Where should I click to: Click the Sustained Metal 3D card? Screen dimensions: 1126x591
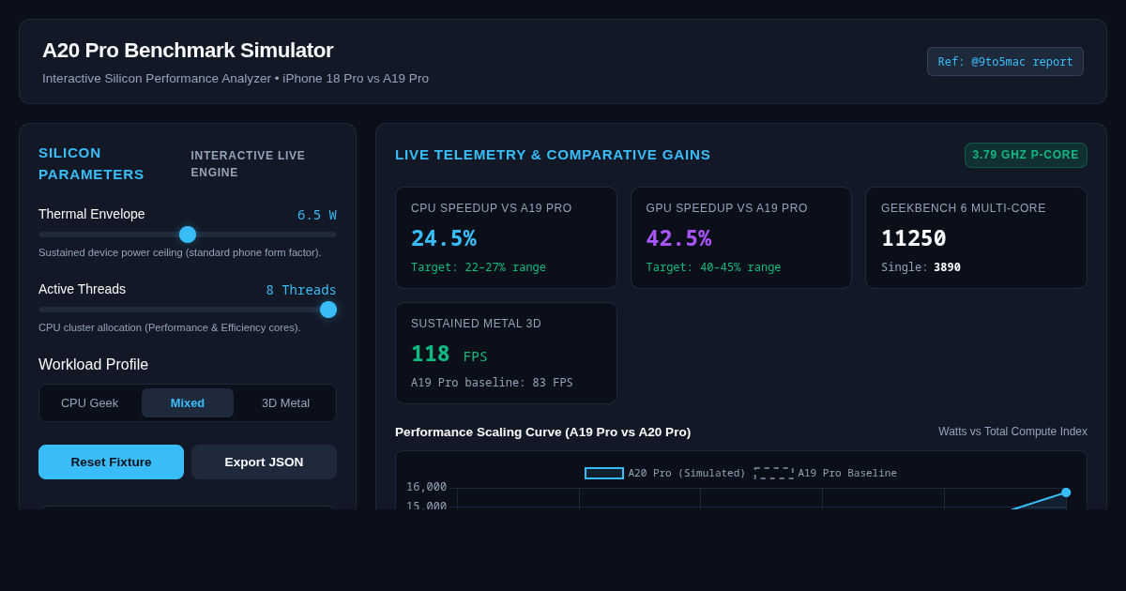506,353
